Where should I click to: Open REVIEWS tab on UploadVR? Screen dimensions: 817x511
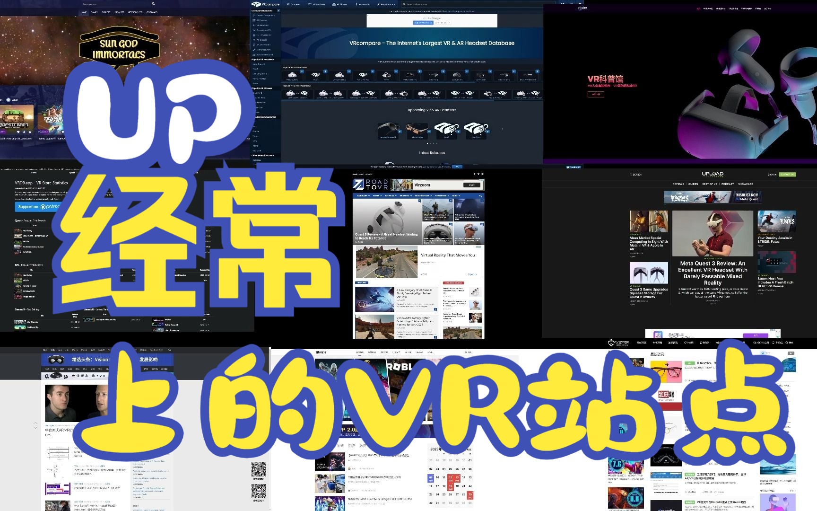[x=678, y=184]
